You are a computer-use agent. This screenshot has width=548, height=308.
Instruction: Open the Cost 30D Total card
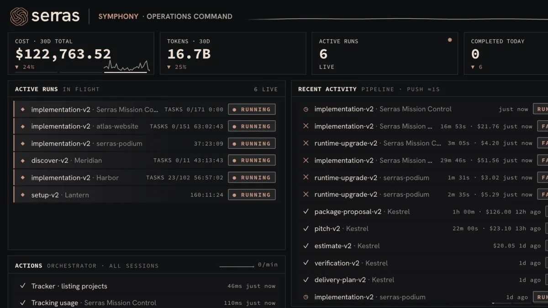tap(81, 53)
